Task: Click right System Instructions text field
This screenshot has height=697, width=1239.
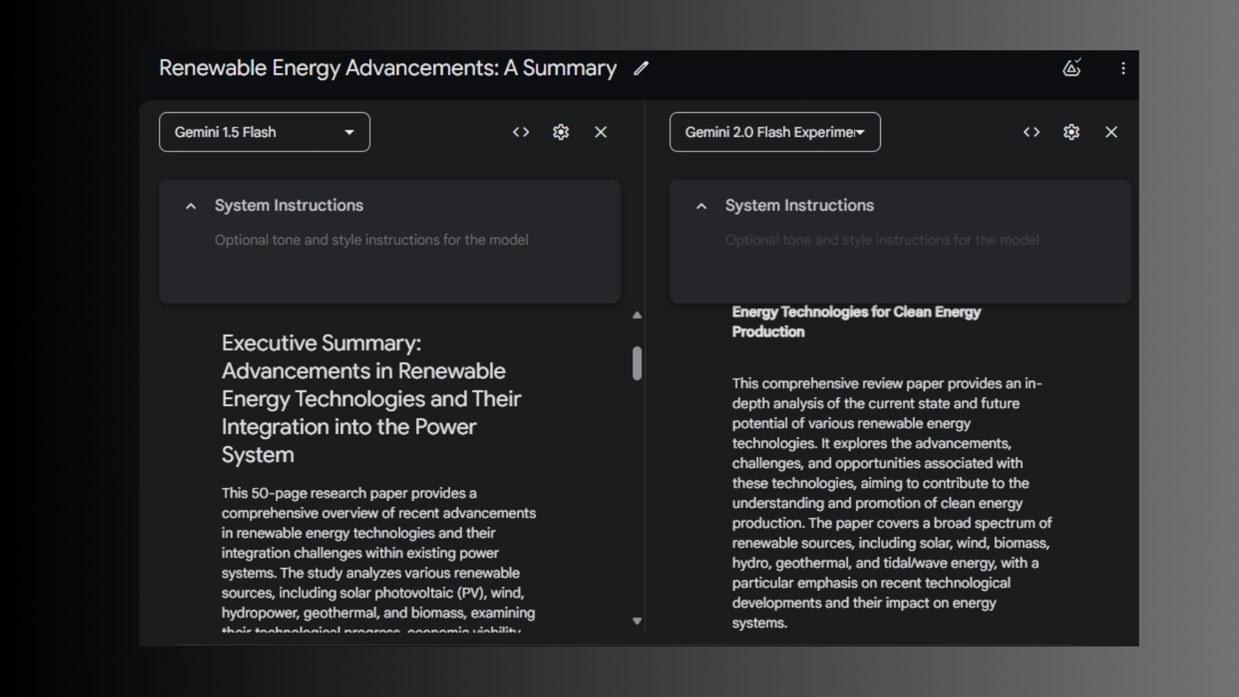Action: tap(881, 240)
